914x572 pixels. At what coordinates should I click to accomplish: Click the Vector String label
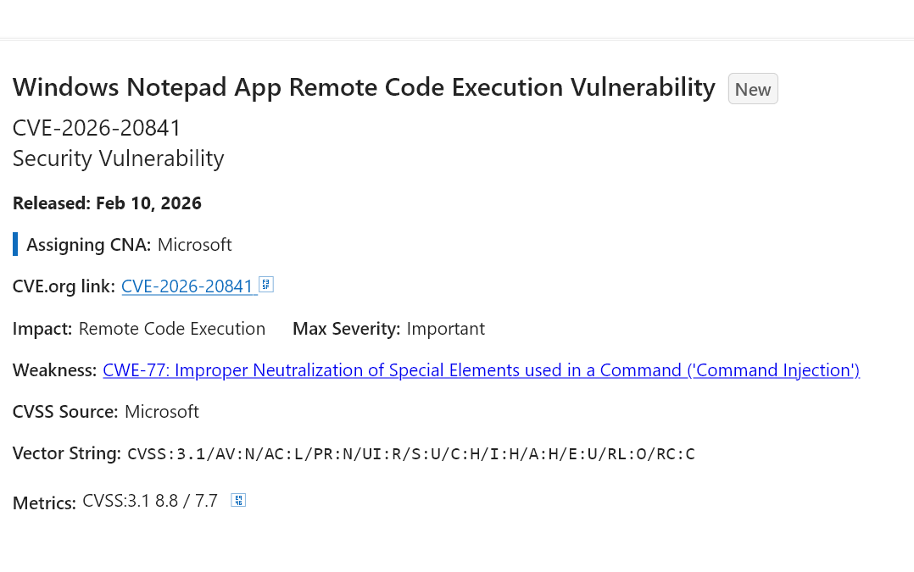pos(66,453)
